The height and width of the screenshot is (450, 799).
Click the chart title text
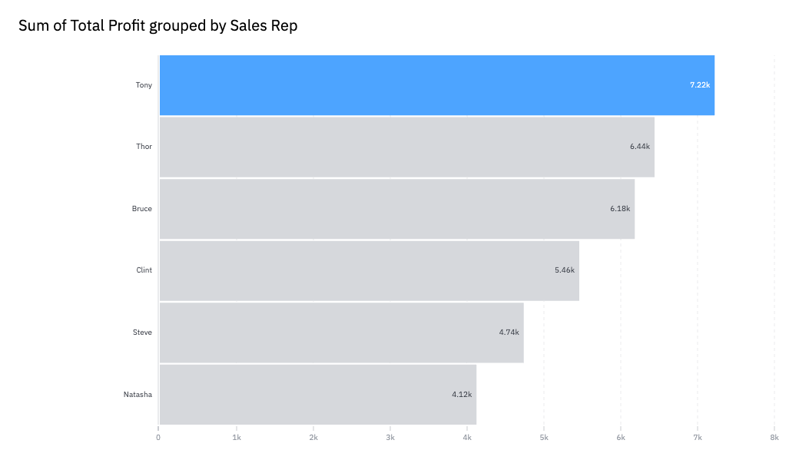[158, 25]
